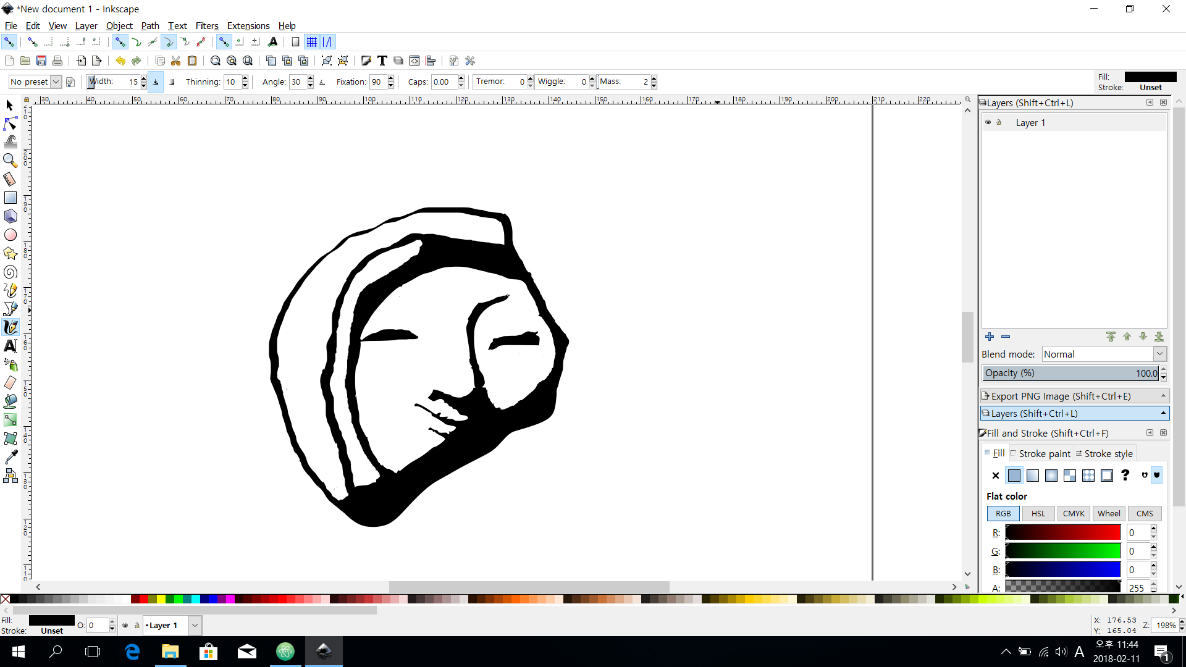Select the Star and polygon tool
The height and width of the screenshot is (667, 1186).
[x=10, y=253]
